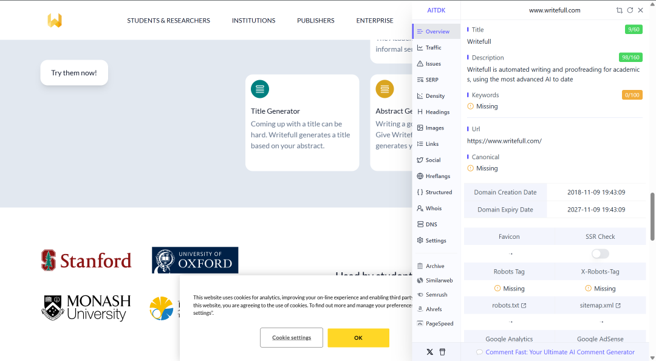Click the 9/60 title length badge
The height and width of the screenshot is (361, 656).
coord(634,29)
